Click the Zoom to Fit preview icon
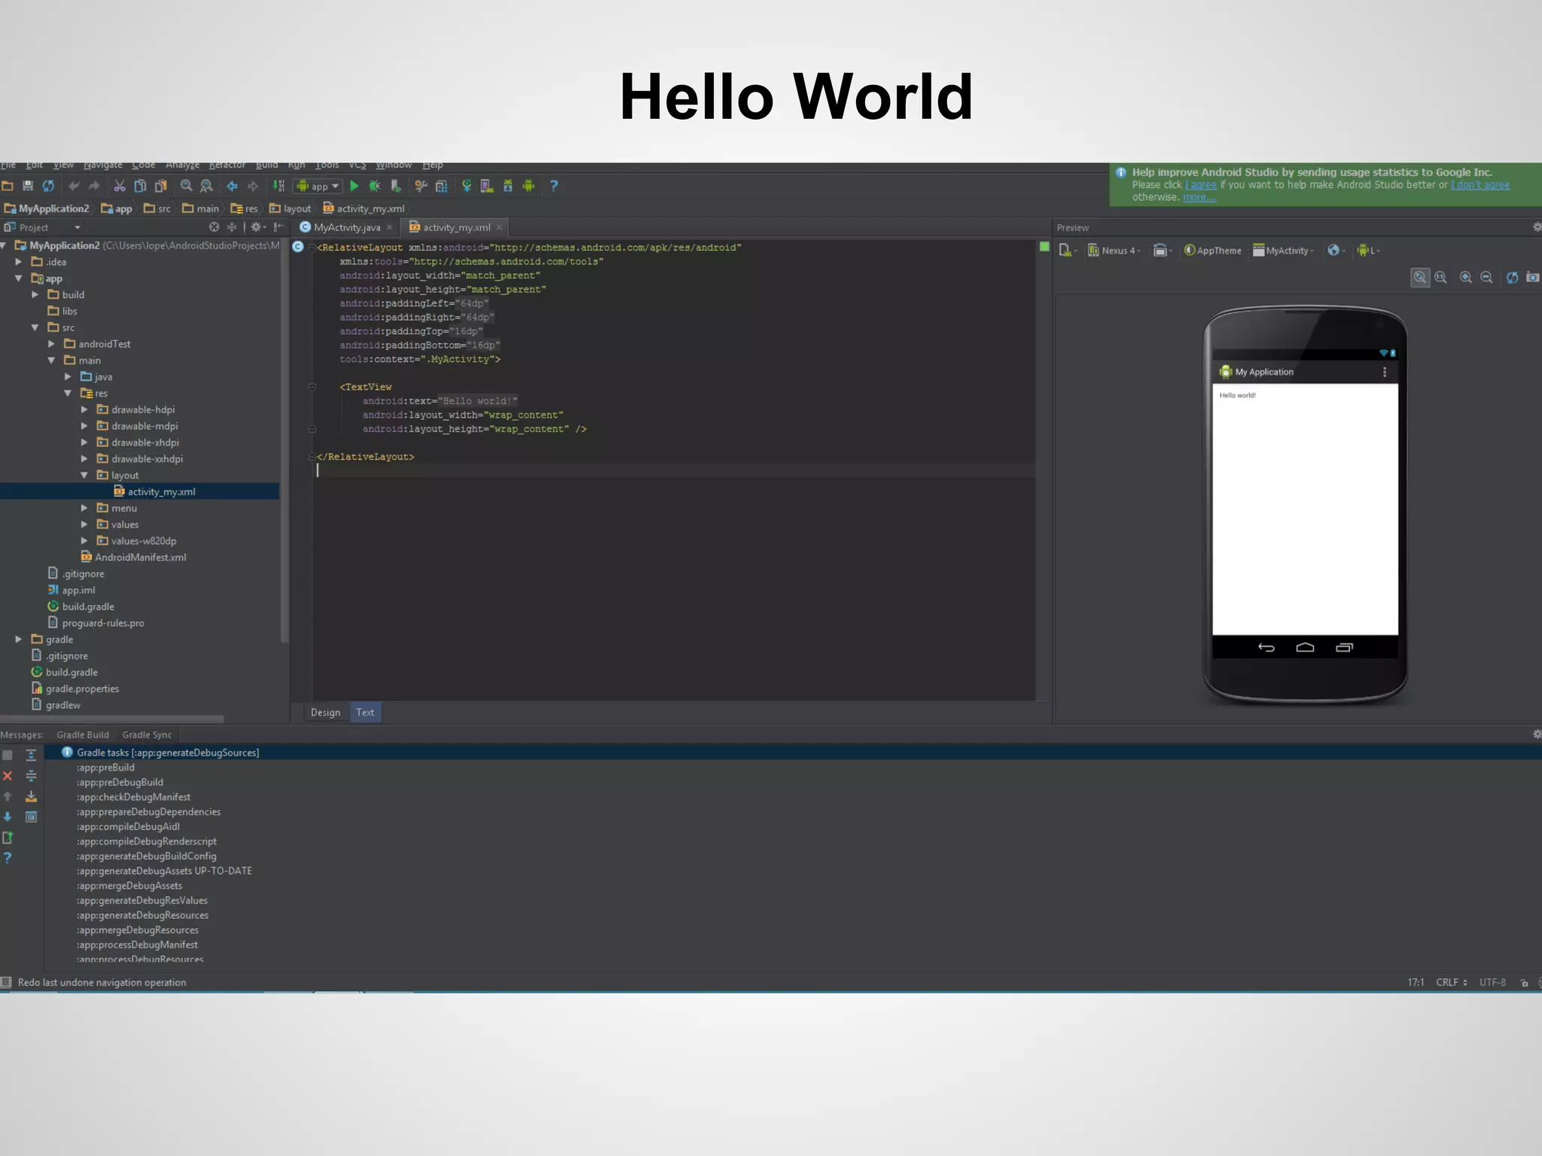This screenshot has width=1542, height=1156. (x=1420, y=278)
